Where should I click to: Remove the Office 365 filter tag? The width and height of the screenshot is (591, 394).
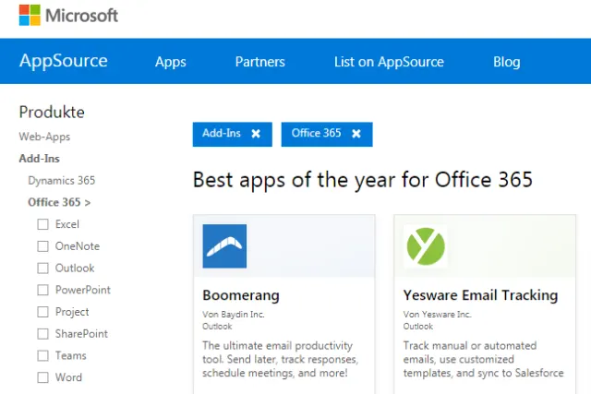356,134
